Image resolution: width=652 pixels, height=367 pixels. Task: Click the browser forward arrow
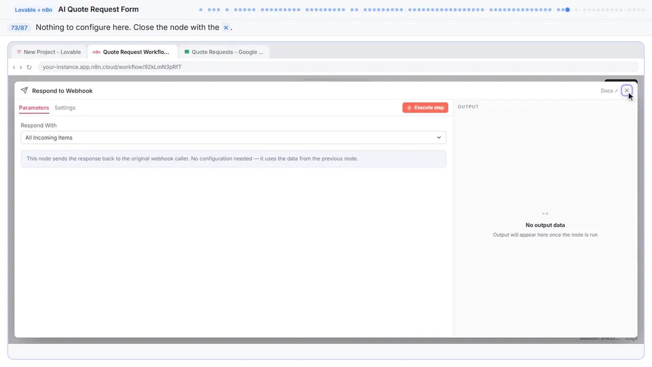pyautogui.click(x=21, y=67)
